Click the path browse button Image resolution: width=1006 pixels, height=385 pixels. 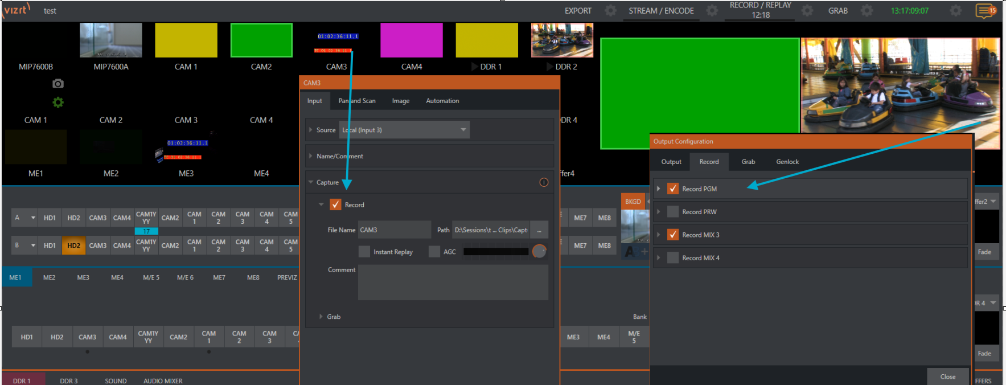(x=539, y=230)
